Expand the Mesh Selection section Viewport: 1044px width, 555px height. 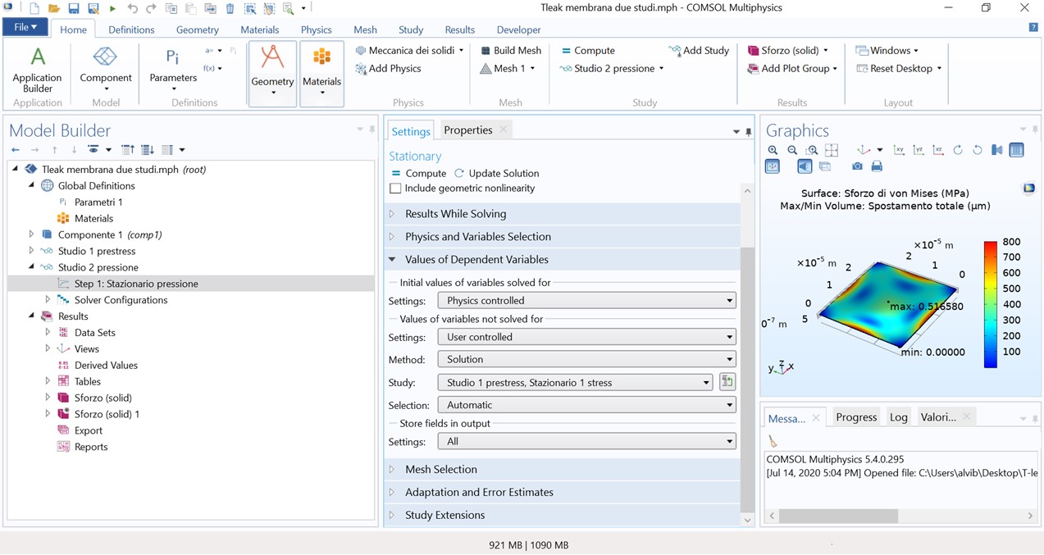point(440,469)
